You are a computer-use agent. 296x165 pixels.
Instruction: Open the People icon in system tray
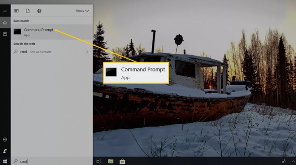coord(284,162)
